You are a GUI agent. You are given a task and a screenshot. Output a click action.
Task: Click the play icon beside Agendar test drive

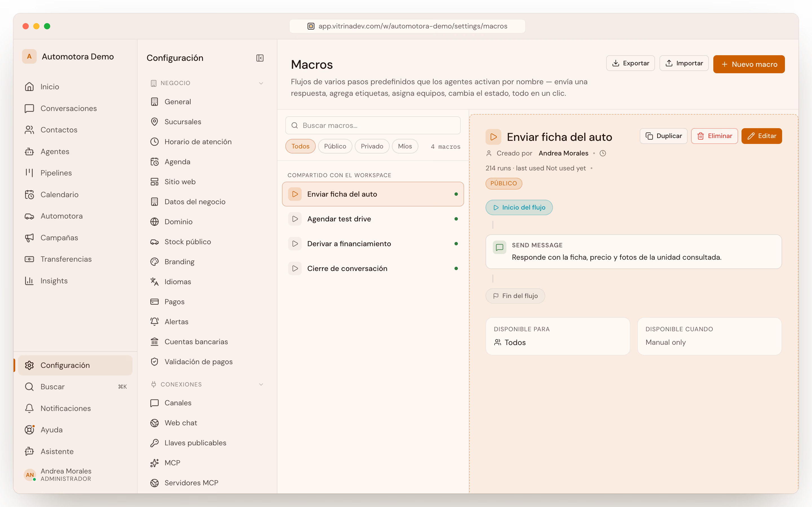(295, 219)
